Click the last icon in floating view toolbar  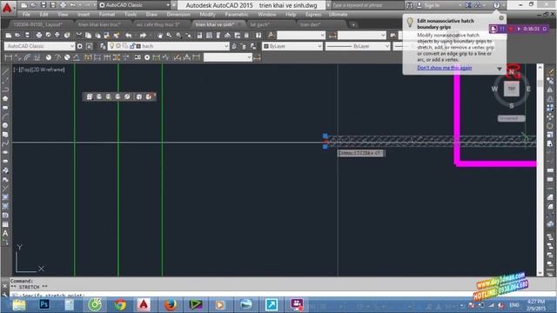pos(149,97)
